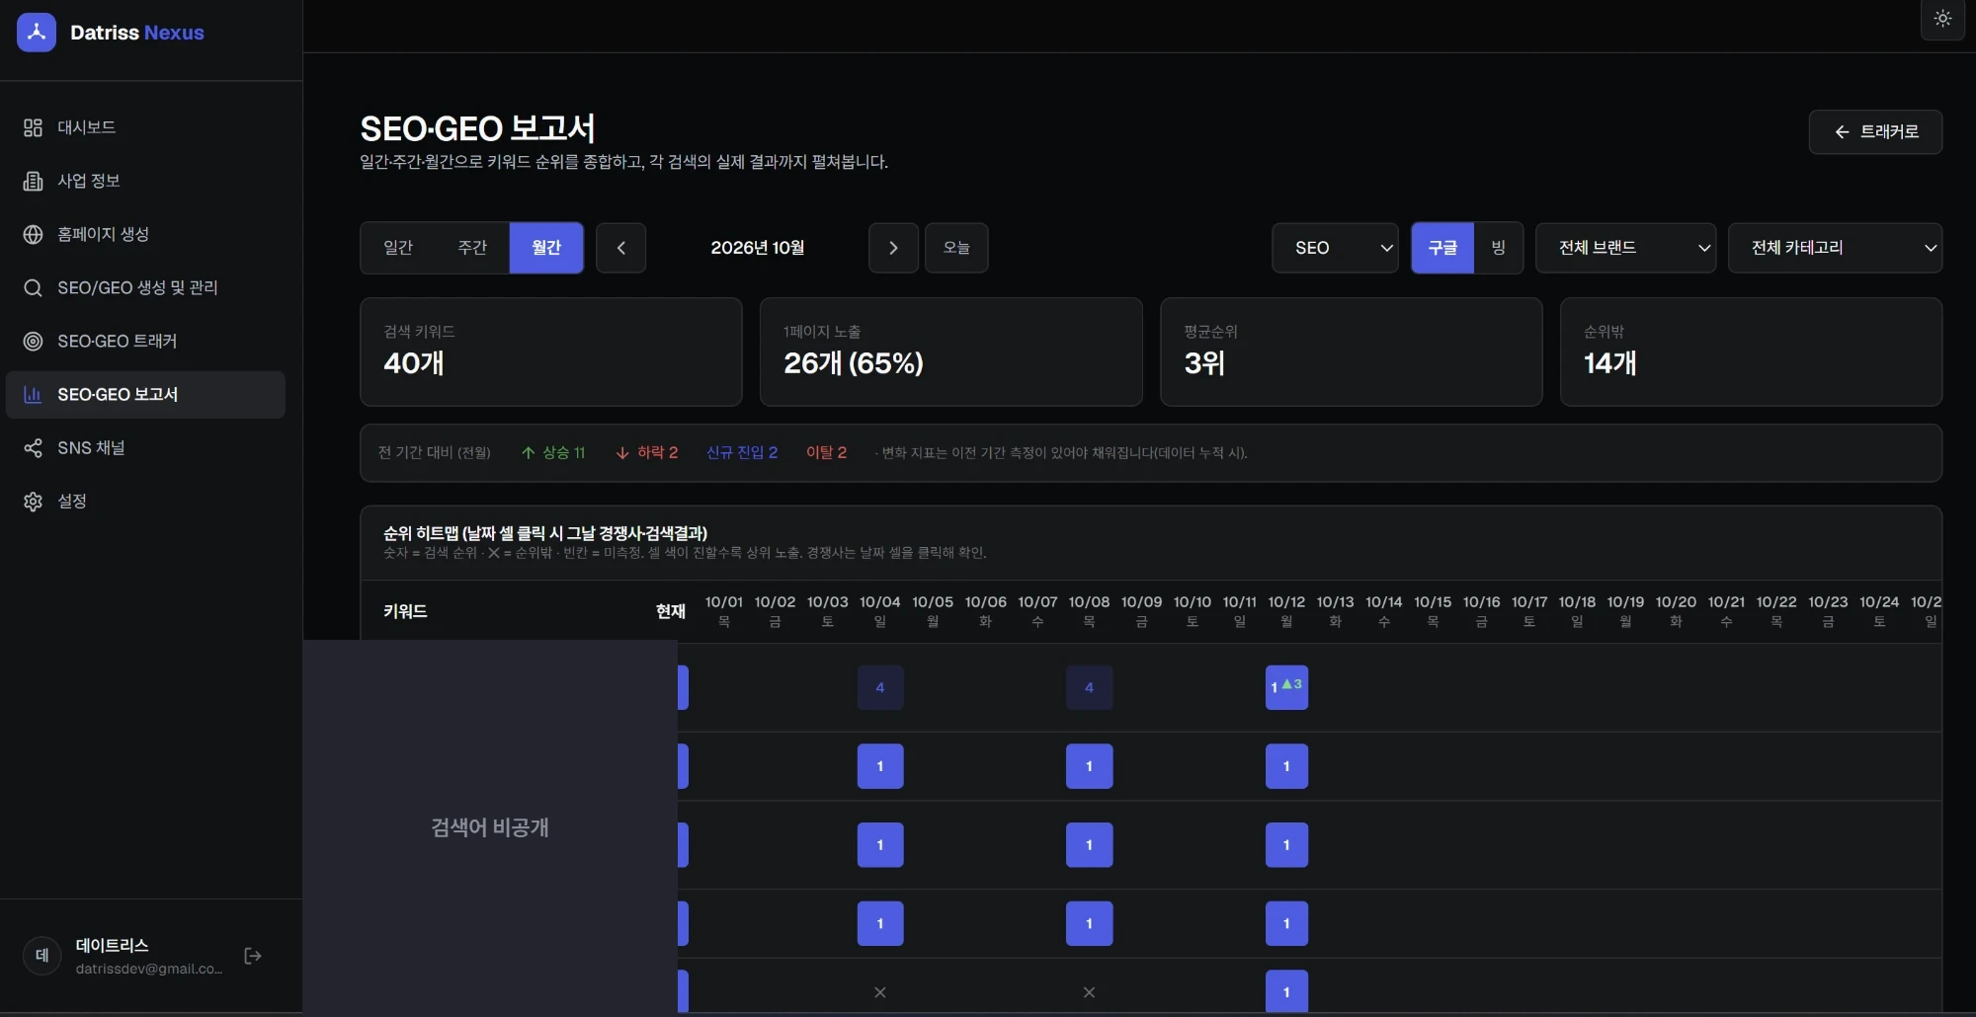This screenshot has height=1017, width=1976.
Task: Click the 10/04 heatmap cell showing 4
Action: (880, 687)
